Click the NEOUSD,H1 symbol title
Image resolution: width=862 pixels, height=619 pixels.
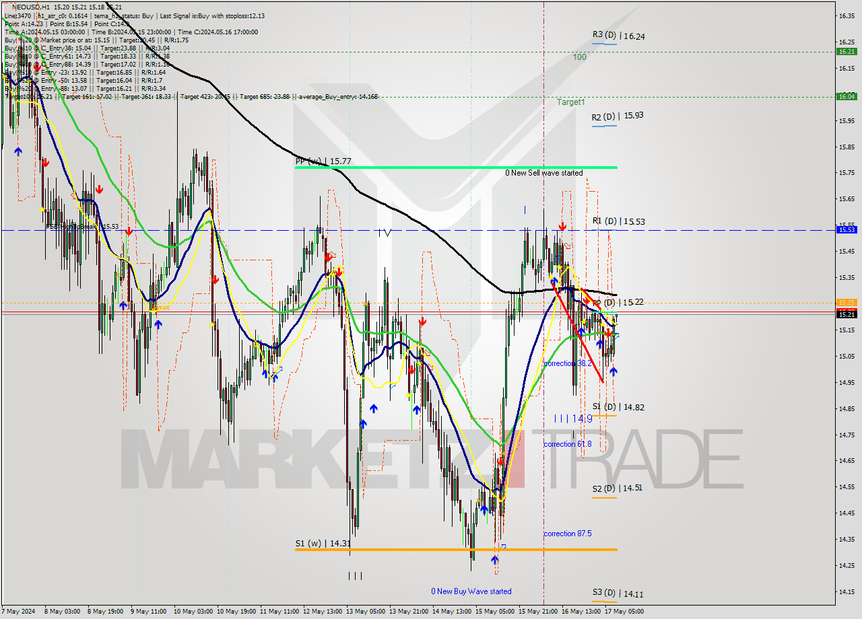pyautogui.click(x=31, y=7)
